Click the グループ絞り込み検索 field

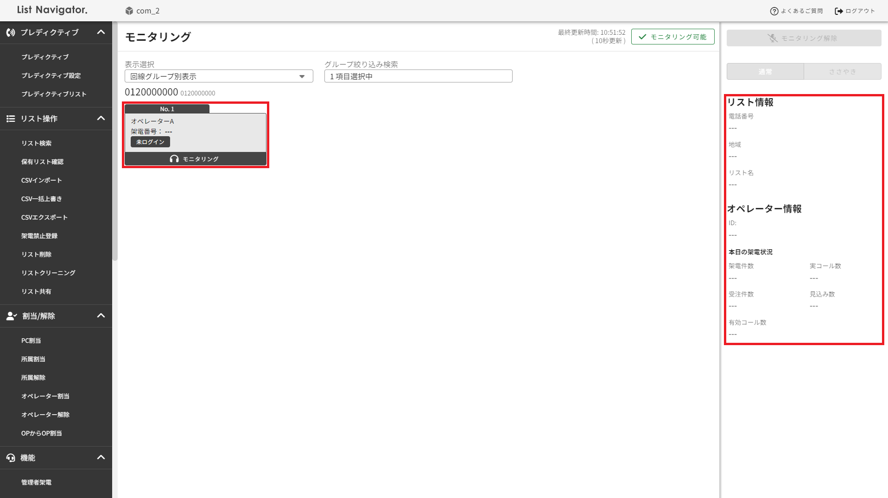click(x=418, y=76)
